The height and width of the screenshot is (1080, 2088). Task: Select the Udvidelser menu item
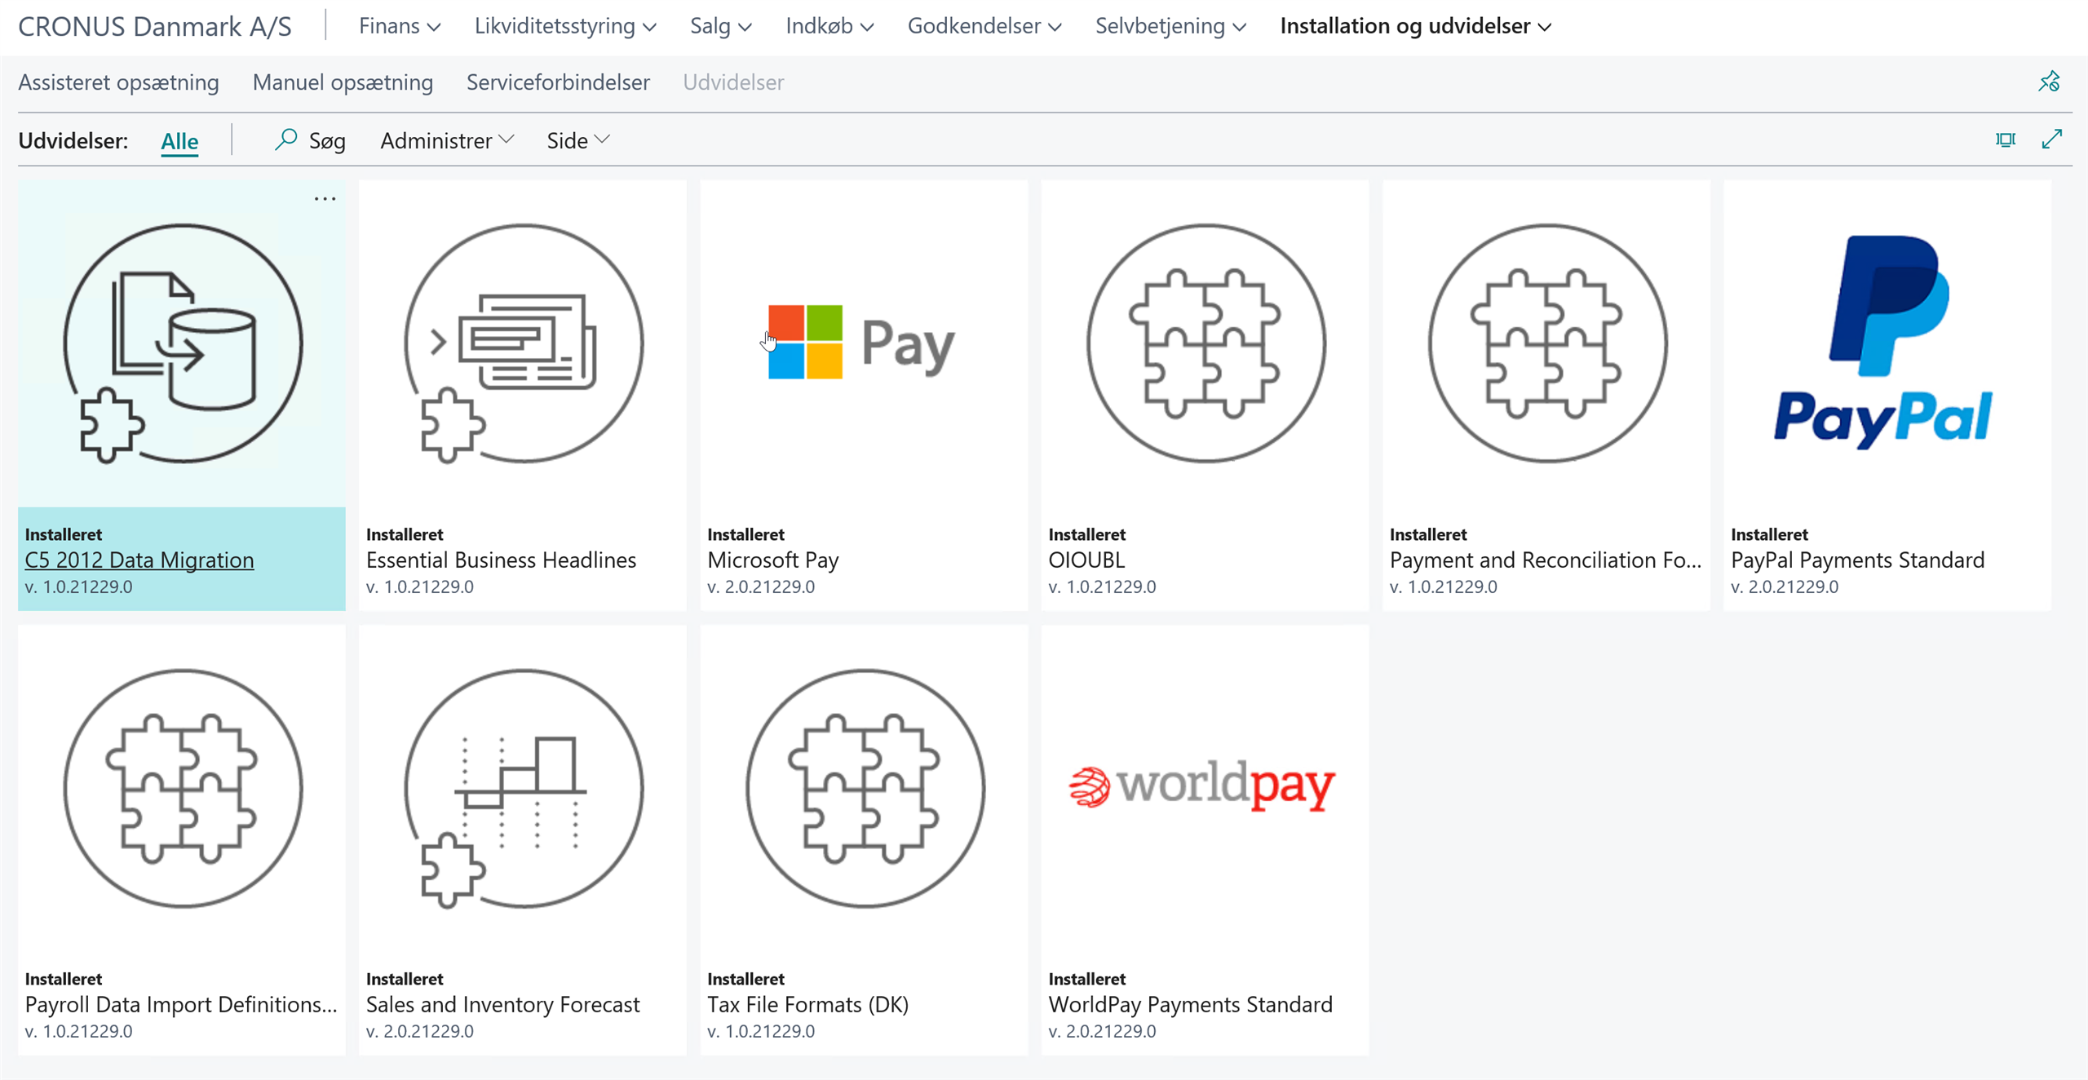pyautogui.click(x=733, y=82)
